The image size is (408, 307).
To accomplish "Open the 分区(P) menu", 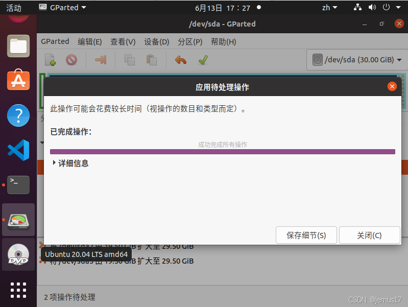I will point(190,42).
